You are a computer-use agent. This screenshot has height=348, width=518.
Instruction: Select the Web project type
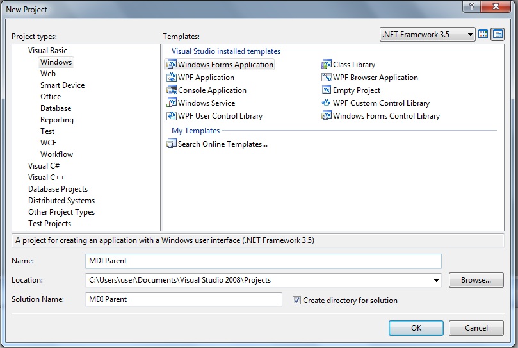click(x=48, y=74)
